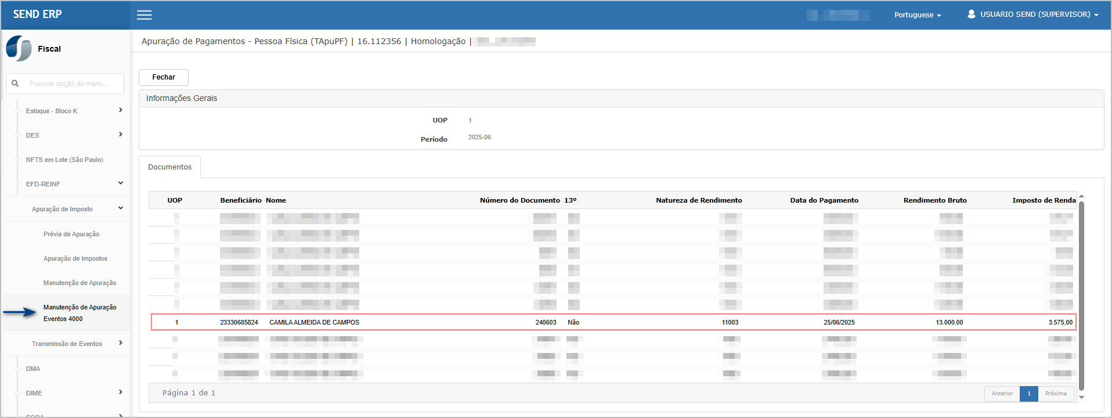Sort by Natureza de Rendimento header
The image size is (1112, 418).
(x=699, y=200)
